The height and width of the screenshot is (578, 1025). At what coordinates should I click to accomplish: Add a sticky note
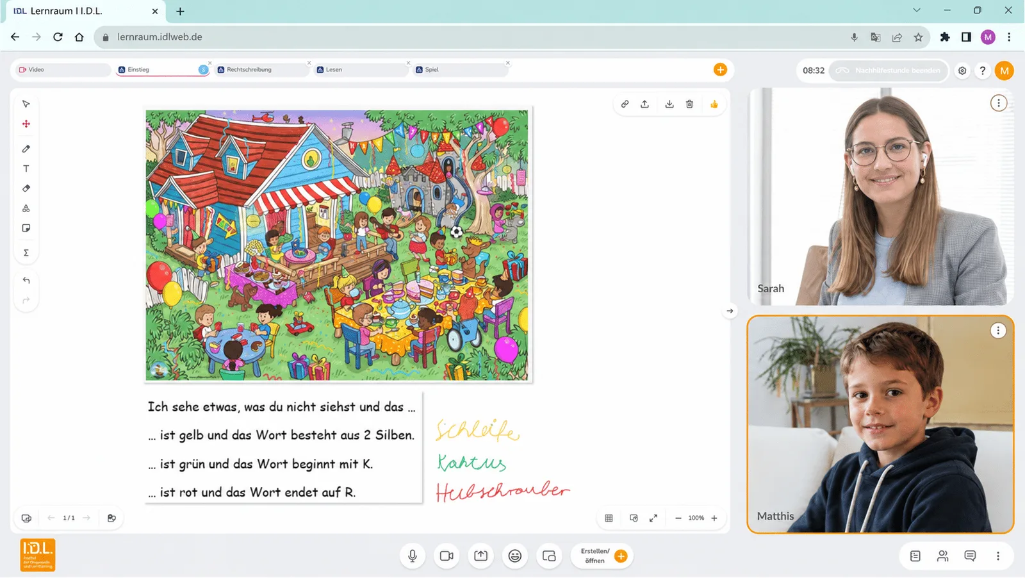pyautogui.click(x=26, y=228)
